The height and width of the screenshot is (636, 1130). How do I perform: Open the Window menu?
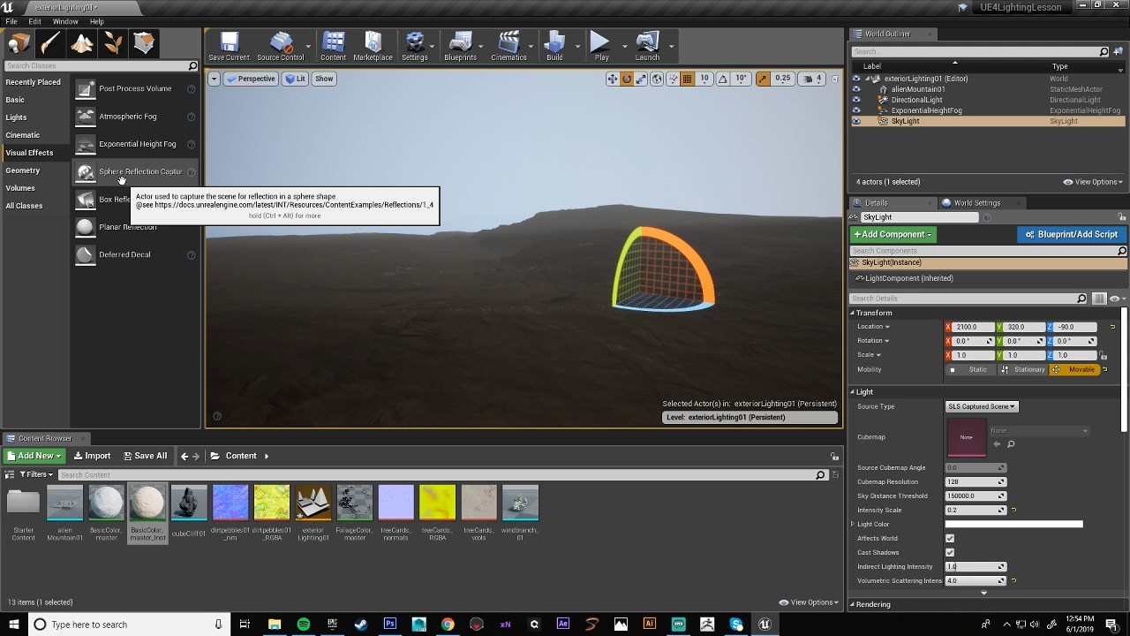pos(65,21)
